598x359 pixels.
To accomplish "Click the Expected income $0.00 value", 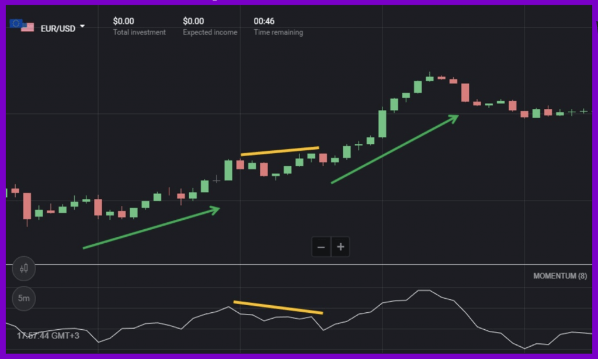I will pyautogui.click(x=193, y=21).
